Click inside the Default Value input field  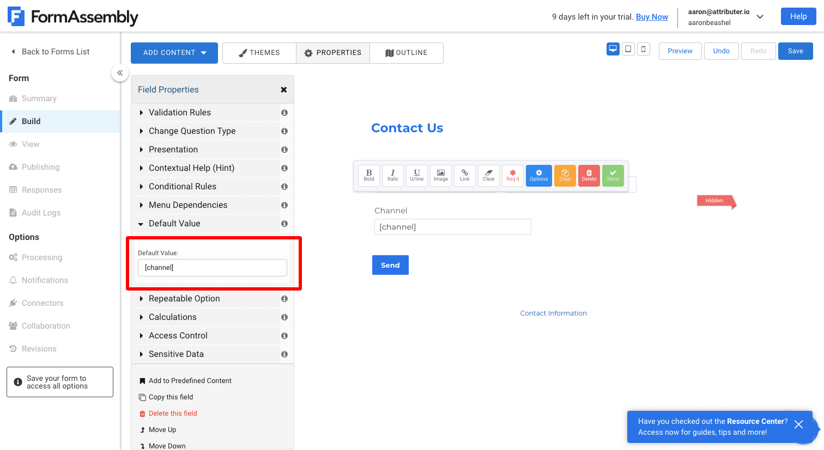tap(212, 268)
